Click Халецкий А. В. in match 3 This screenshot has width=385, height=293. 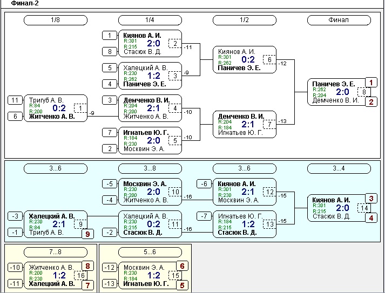146,68
